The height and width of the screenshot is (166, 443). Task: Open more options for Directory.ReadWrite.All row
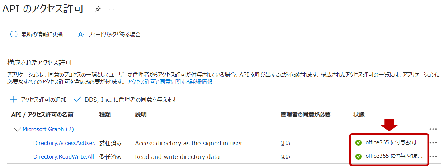[433, 156]
